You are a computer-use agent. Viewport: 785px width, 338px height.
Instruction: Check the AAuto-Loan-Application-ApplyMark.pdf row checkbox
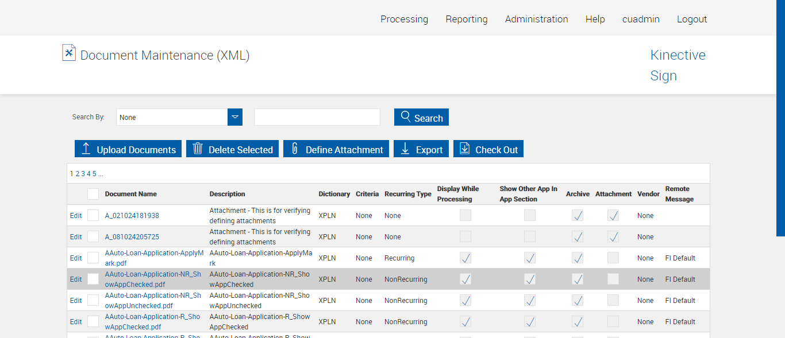coord(93,258)
